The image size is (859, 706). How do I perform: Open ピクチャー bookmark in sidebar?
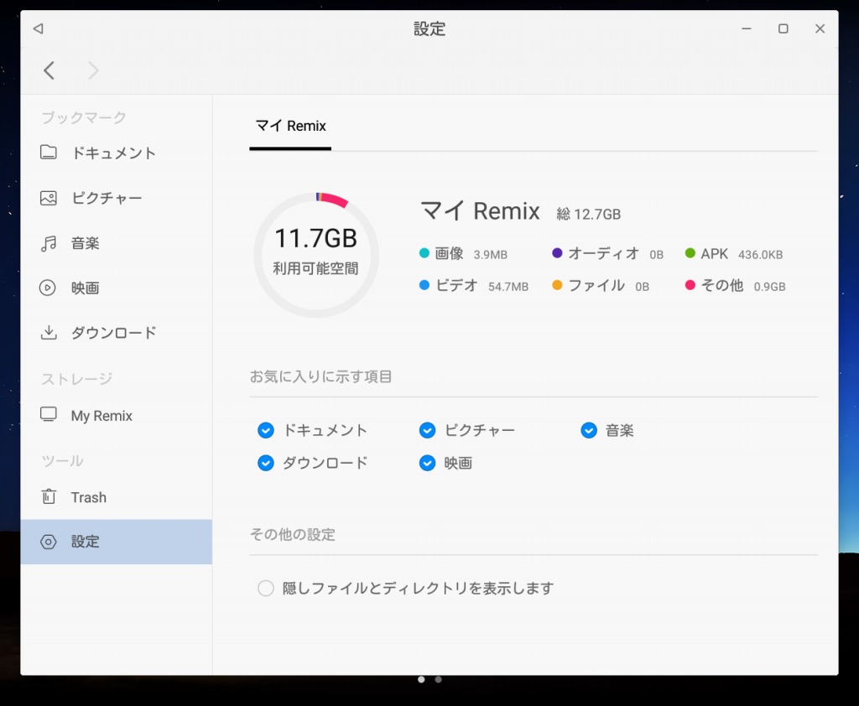(116, 198)
